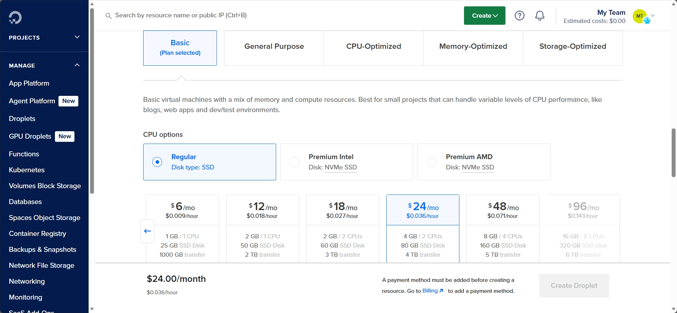Select the Basic plan tab
Image resolution: width=677 pixels, height=313 pixels.
[x=180, y=48]
